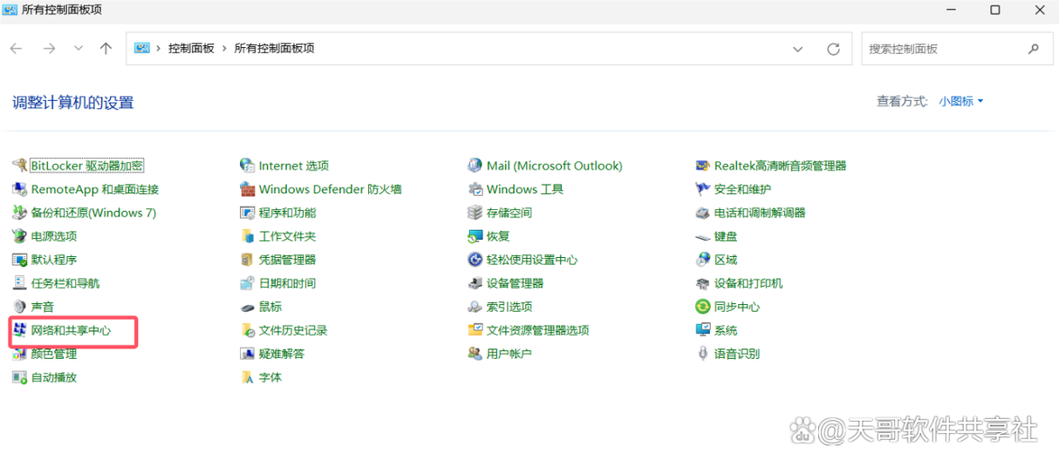1059x467 pixels.
Task: Open the 疑难解答 icon
Action: pyautogui.click(x=247, y=354)
